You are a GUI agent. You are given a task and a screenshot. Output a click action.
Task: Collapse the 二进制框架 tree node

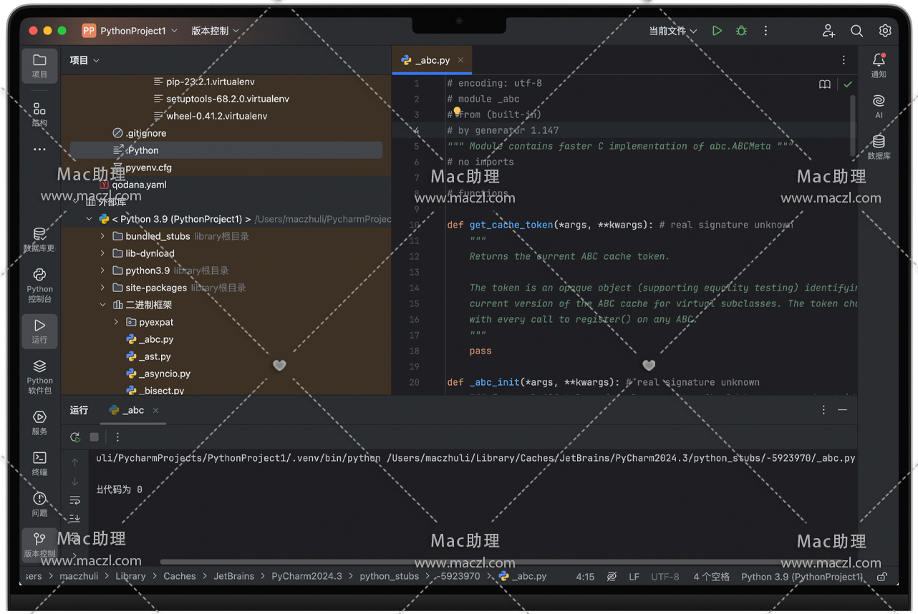coord(102,305)
